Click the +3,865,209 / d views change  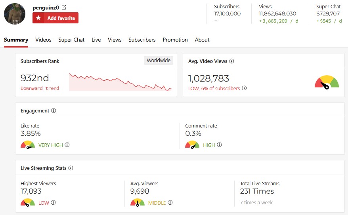click(279, 21)
